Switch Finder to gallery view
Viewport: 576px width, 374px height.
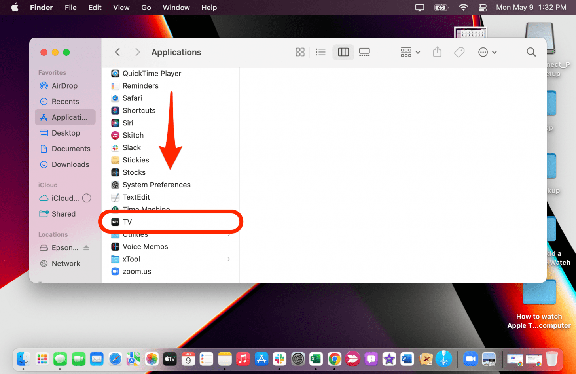point(364,52)
